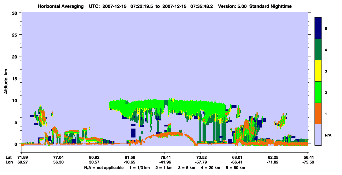Click the y-axis tick label 30
The width and height of the screenshot is (342, 175).
(x=15, y=13)
